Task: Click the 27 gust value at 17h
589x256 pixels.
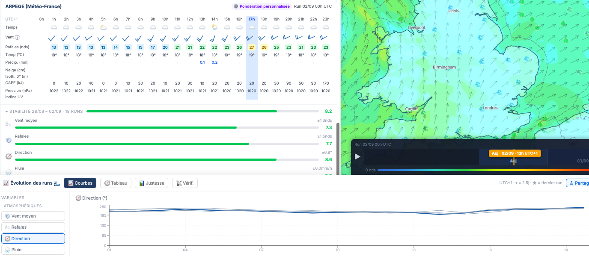Action: [252, 47]
